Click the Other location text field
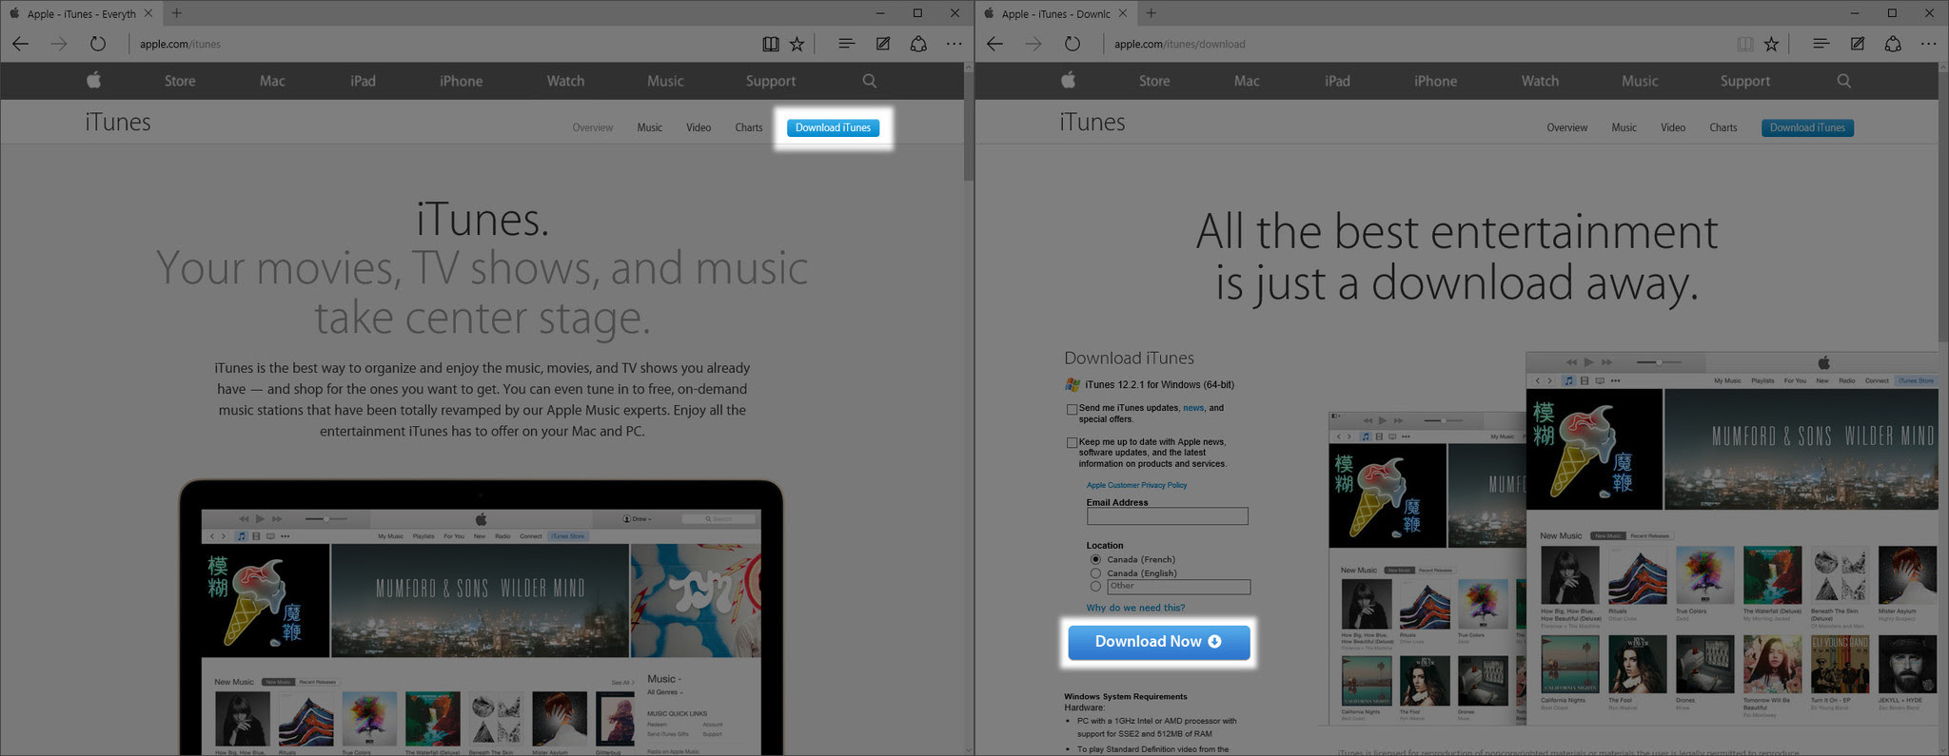 coord(1178,587)
